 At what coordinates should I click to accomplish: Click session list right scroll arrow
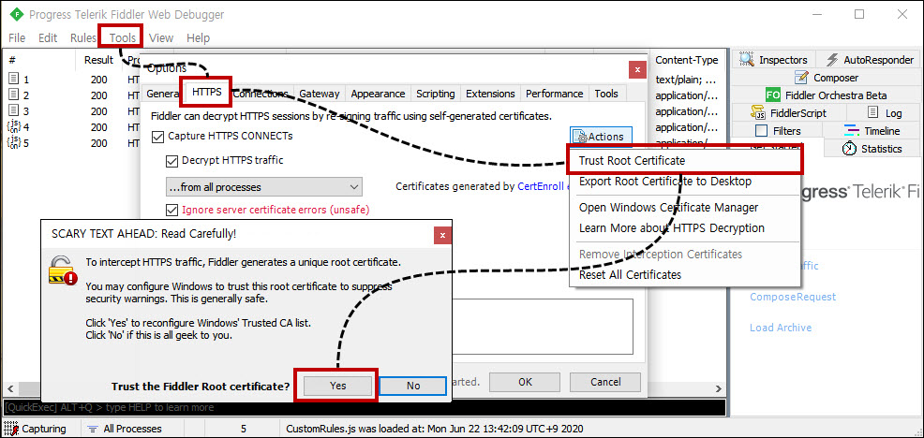coord(719,389)
